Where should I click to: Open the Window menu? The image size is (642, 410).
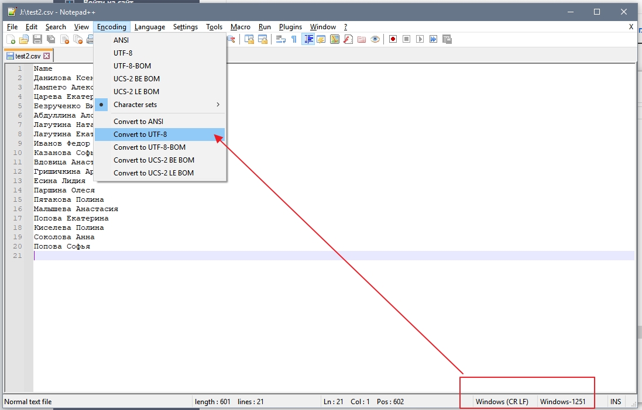pyautogui.click(x=322, y=26)
